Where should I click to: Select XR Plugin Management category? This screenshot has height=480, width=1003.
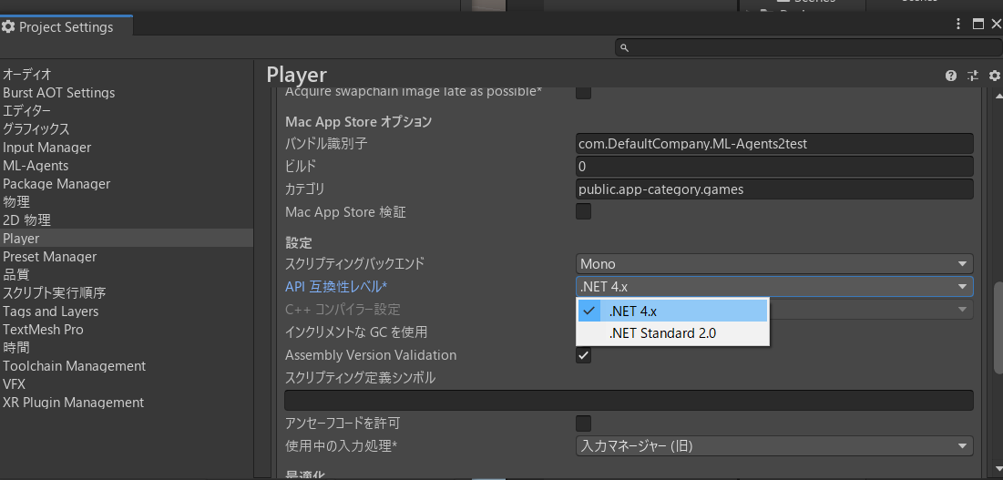pos(127,402)
